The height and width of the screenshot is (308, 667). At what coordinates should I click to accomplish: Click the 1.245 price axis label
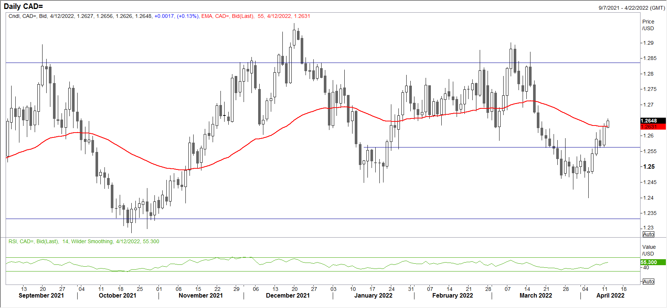pyautogui.click(x=650, y=182)
